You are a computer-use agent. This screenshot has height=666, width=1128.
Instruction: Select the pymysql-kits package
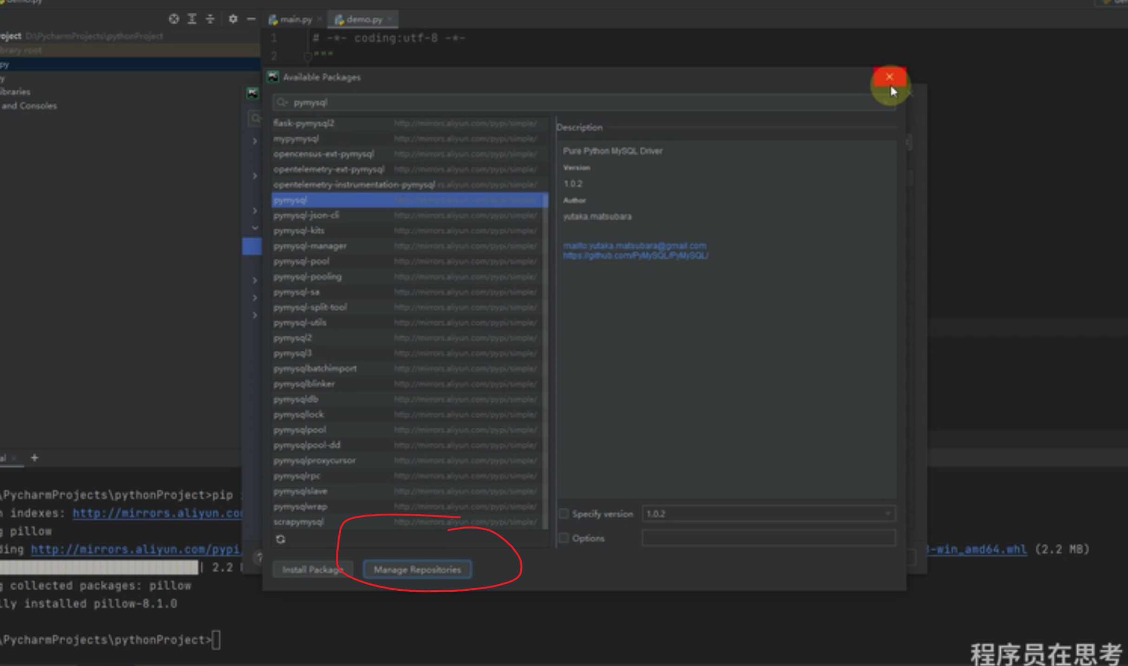pyautogui.click(x=407, y=230)
